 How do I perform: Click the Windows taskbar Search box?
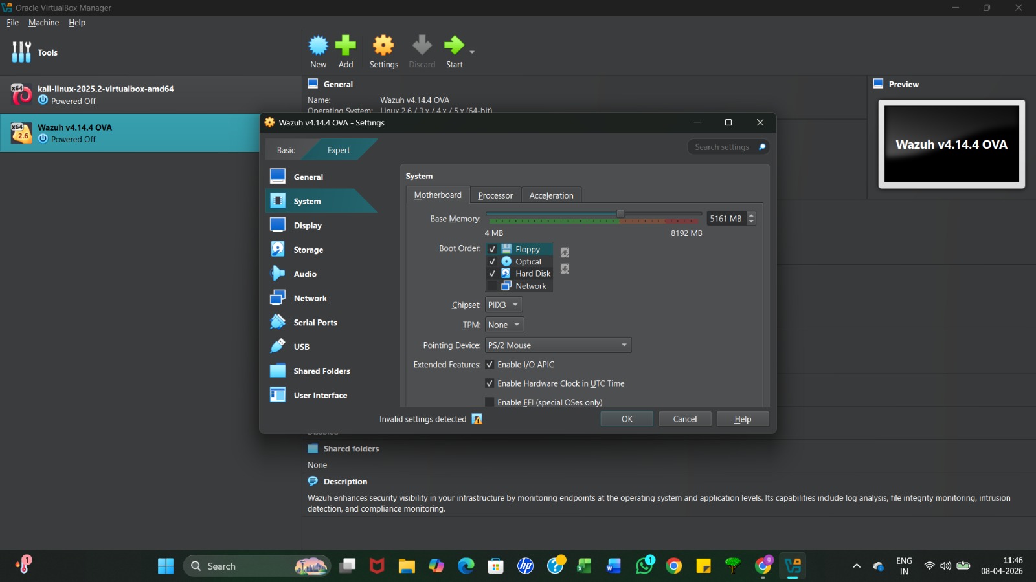coord(257,566)
